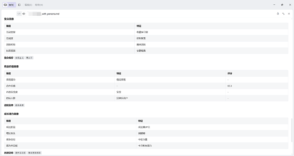Screen dimensions: 294x156
Task: Click the 泛娱乐用户 table cell
Action: [170, 98]
